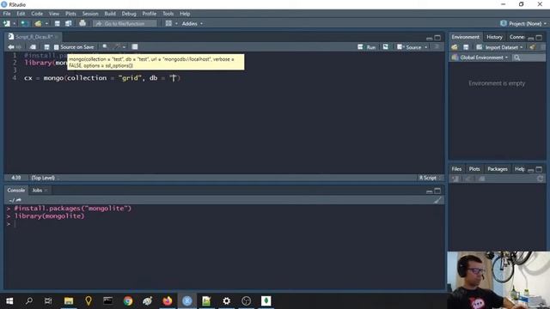Source the script with the Source button

(409, 47)
